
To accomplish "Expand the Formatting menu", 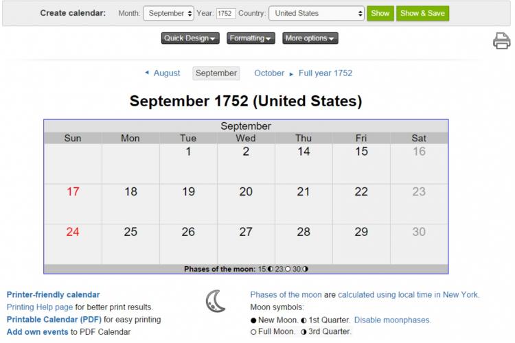I will tap(251, 38).
